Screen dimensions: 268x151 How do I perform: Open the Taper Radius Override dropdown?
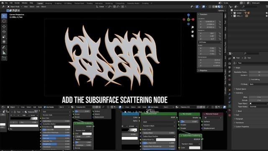click(258, 107)
